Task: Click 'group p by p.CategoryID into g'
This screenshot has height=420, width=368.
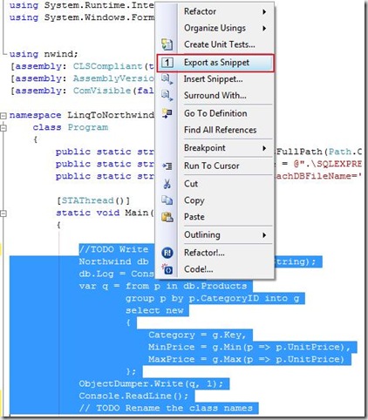Action: (213, 298)
